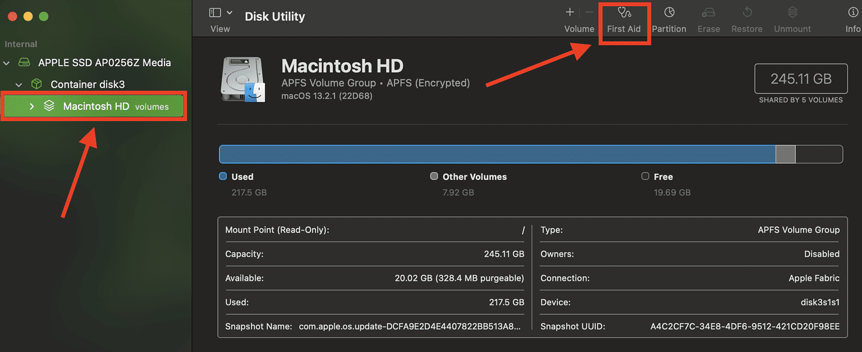Click the Disk Utility window title

click(275, 16)
